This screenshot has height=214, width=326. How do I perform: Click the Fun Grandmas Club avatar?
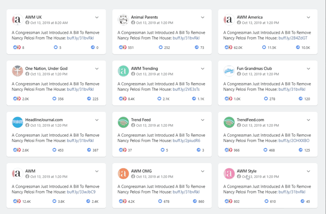[229, 71]
